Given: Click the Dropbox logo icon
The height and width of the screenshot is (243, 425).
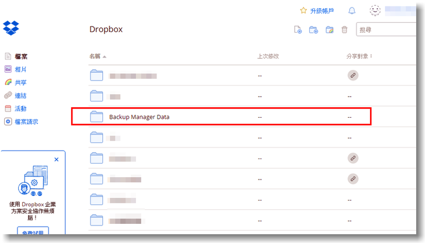Looking at the screenshot, I should (x=11, y=28).
